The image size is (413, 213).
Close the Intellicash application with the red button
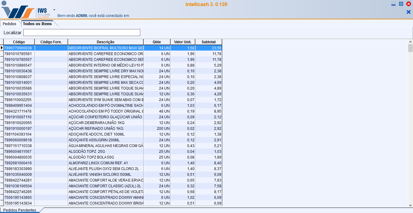(408, 4)
